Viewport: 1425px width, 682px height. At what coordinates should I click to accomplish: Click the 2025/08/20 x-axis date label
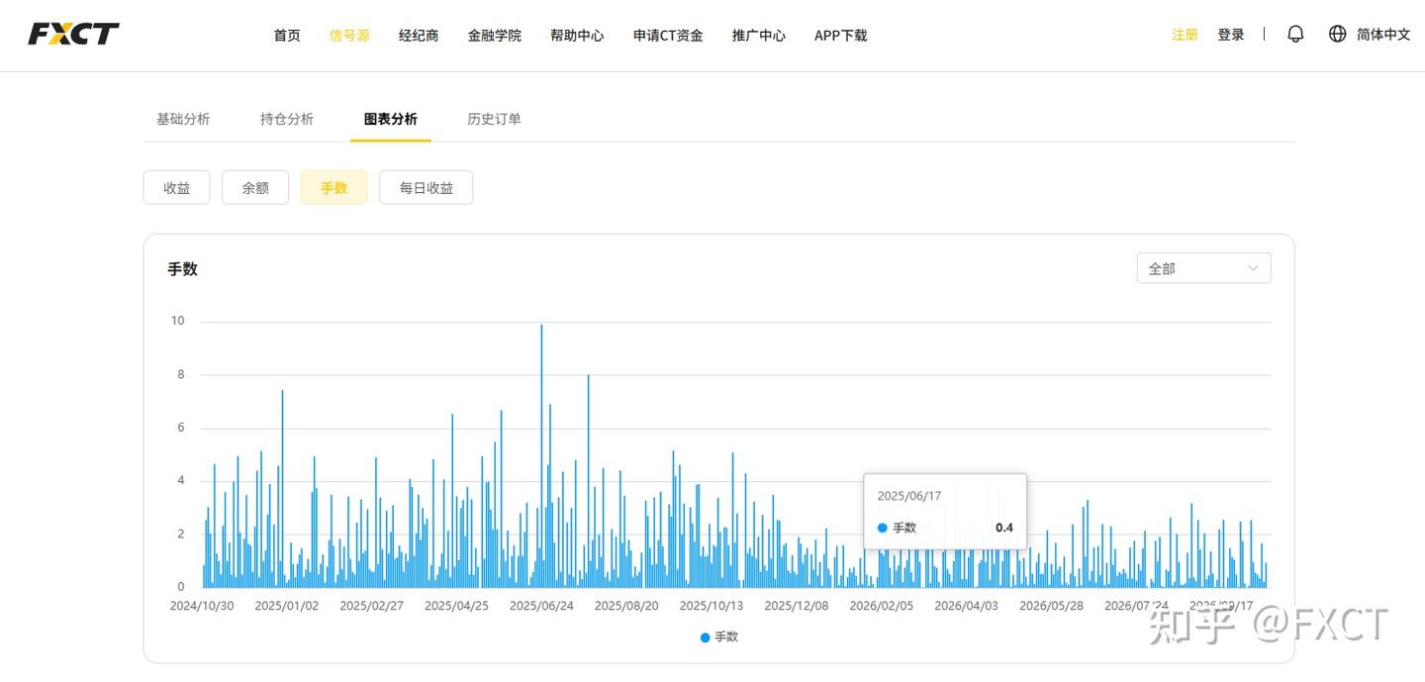(x=626, y=606)
